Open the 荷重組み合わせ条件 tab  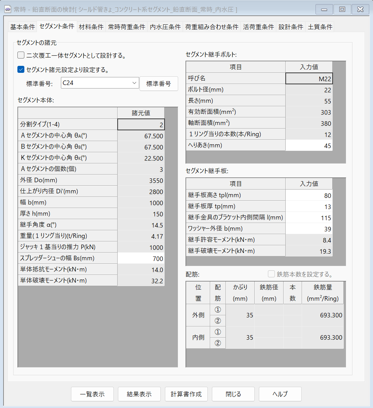coord(212,27)
